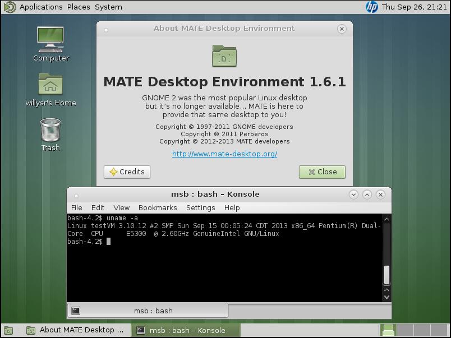Click 'Copyright © 2011 Perberos' text
The width and height of the screenshot is (451, 338).
(224, 134)
